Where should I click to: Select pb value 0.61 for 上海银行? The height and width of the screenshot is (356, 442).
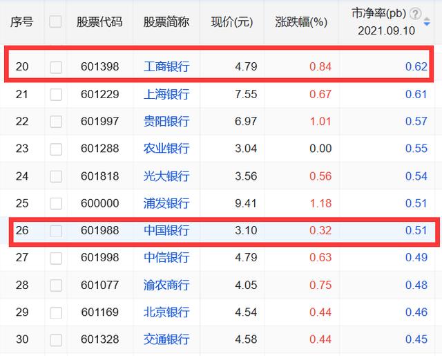[x=416, y=94]
